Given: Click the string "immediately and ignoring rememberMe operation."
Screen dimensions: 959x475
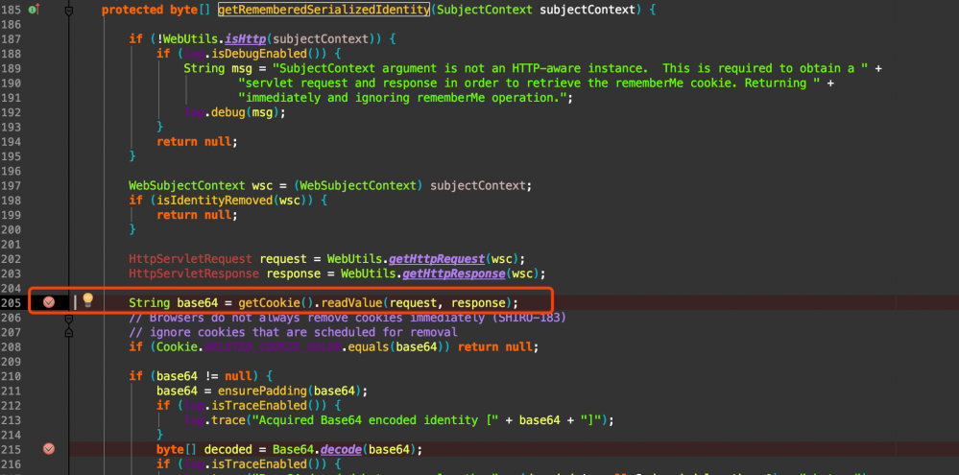Looking at the screenshot, I should click(403, 98).
